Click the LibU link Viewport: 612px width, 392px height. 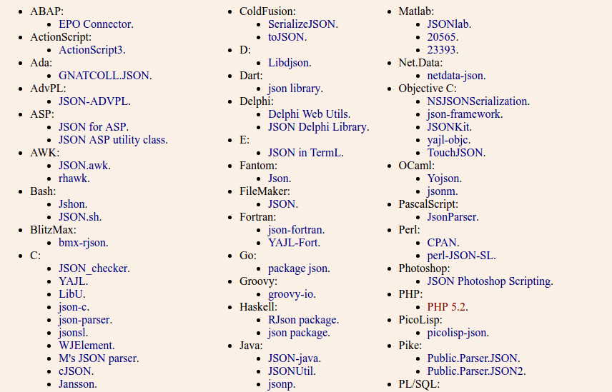click(71, 294)
